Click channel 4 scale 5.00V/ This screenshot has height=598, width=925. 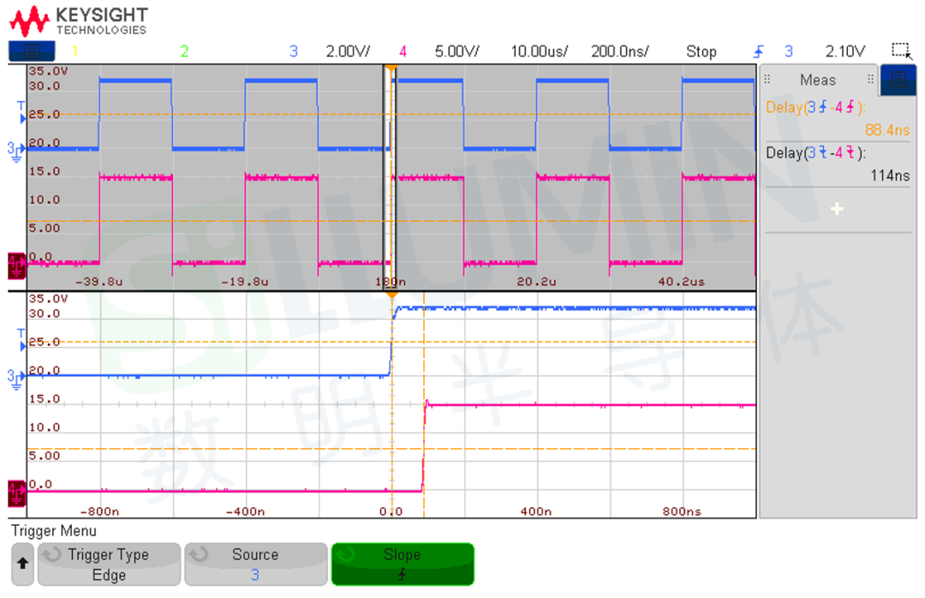tap(457, 51)
